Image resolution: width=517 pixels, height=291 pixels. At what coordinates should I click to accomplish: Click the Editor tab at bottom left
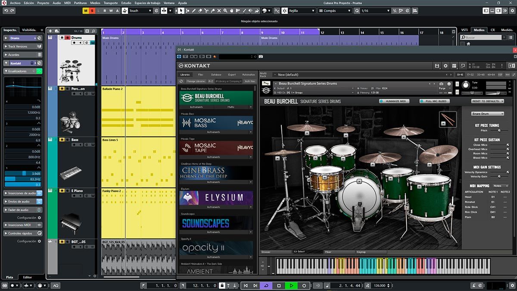pyautogui.click(x=27, y=277)
